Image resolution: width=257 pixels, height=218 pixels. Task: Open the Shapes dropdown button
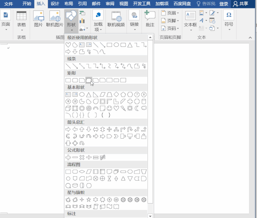click(71, 21)
